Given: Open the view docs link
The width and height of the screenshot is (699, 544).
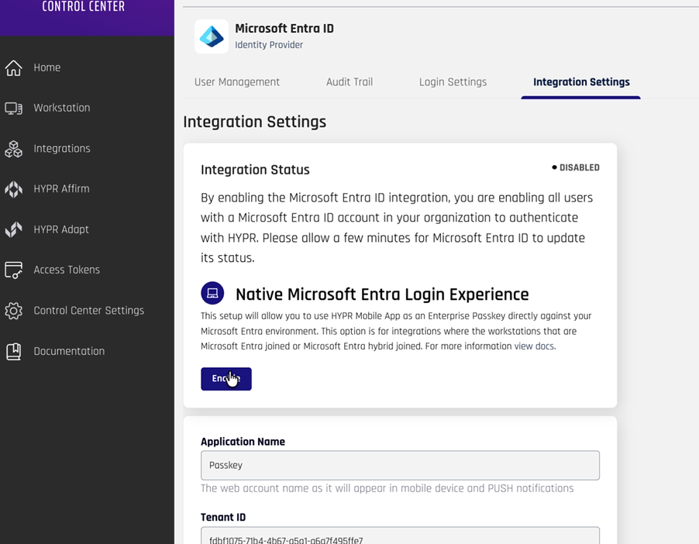Looking at the screenshot, I should [534, 346].
